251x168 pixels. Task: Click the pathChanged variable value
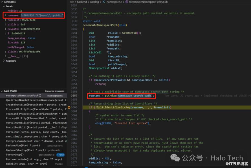tap(30, 47)
